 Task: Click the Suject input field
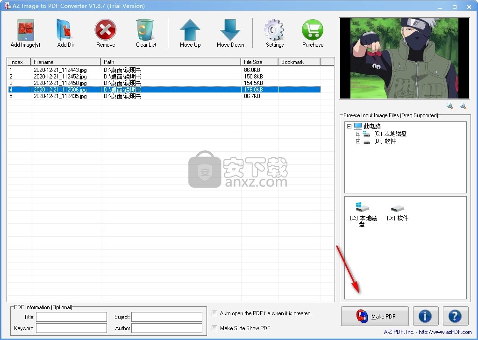[167, 317]
